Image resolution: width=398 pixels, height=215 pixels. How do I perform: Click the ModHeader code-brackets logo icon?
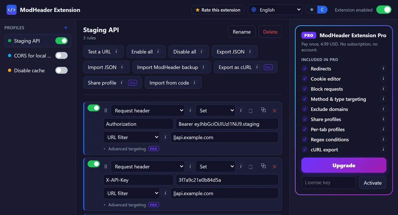(x=11, y=10)
